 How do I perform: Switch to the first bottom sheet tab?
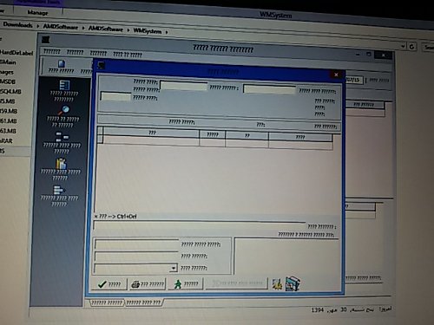point(107,302)
